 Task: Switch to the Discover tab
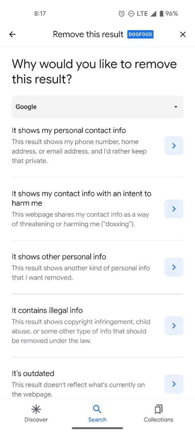point(36,414)
